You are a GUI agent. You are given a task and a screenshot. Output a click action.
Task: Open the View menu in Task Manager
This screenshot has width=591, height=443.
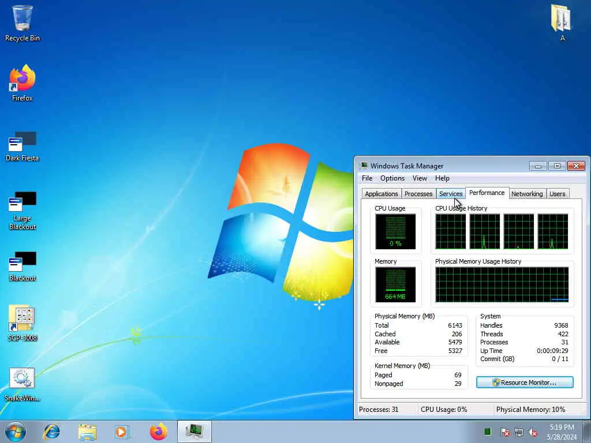[x=420, y=178]
